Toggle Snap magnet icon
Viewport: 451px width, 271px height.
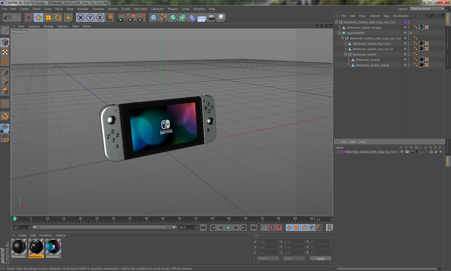(5, 116)
